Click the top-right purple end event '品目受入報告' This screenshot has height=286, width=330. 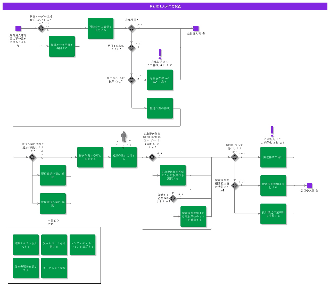pos(196,28)
